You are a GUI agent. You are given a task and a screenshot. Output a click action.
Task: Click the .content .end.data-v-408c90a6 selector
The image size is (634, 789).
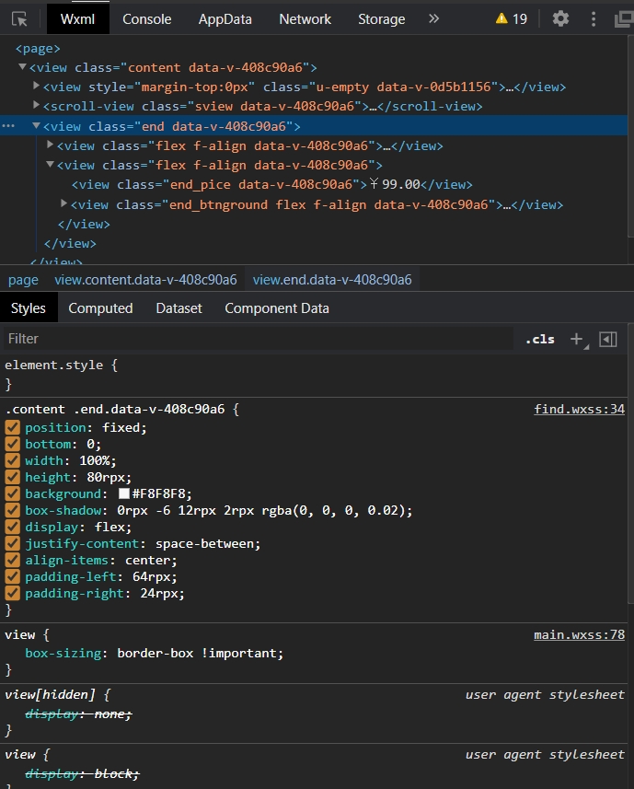(x=115, y=409)
